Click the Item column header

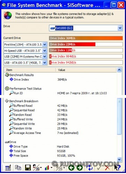click(30, 70)
